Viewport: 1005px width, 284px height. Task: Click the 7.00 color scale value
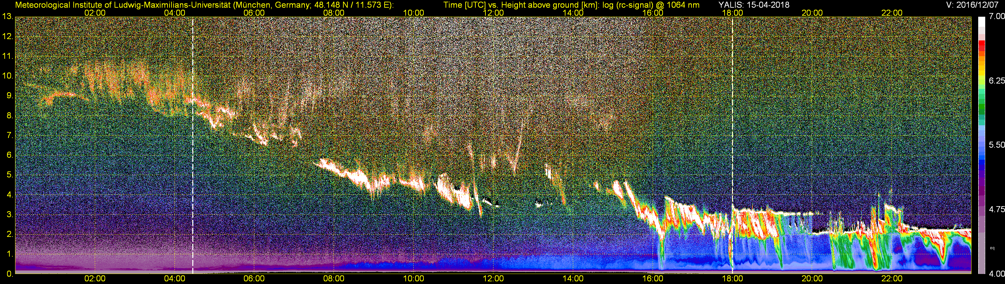(x=996, y=16)
